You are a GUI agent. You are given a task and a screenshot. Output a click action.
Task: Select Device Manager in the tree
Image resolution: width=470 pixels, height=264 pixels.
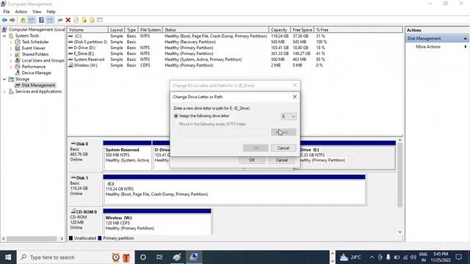pos(36,73)
